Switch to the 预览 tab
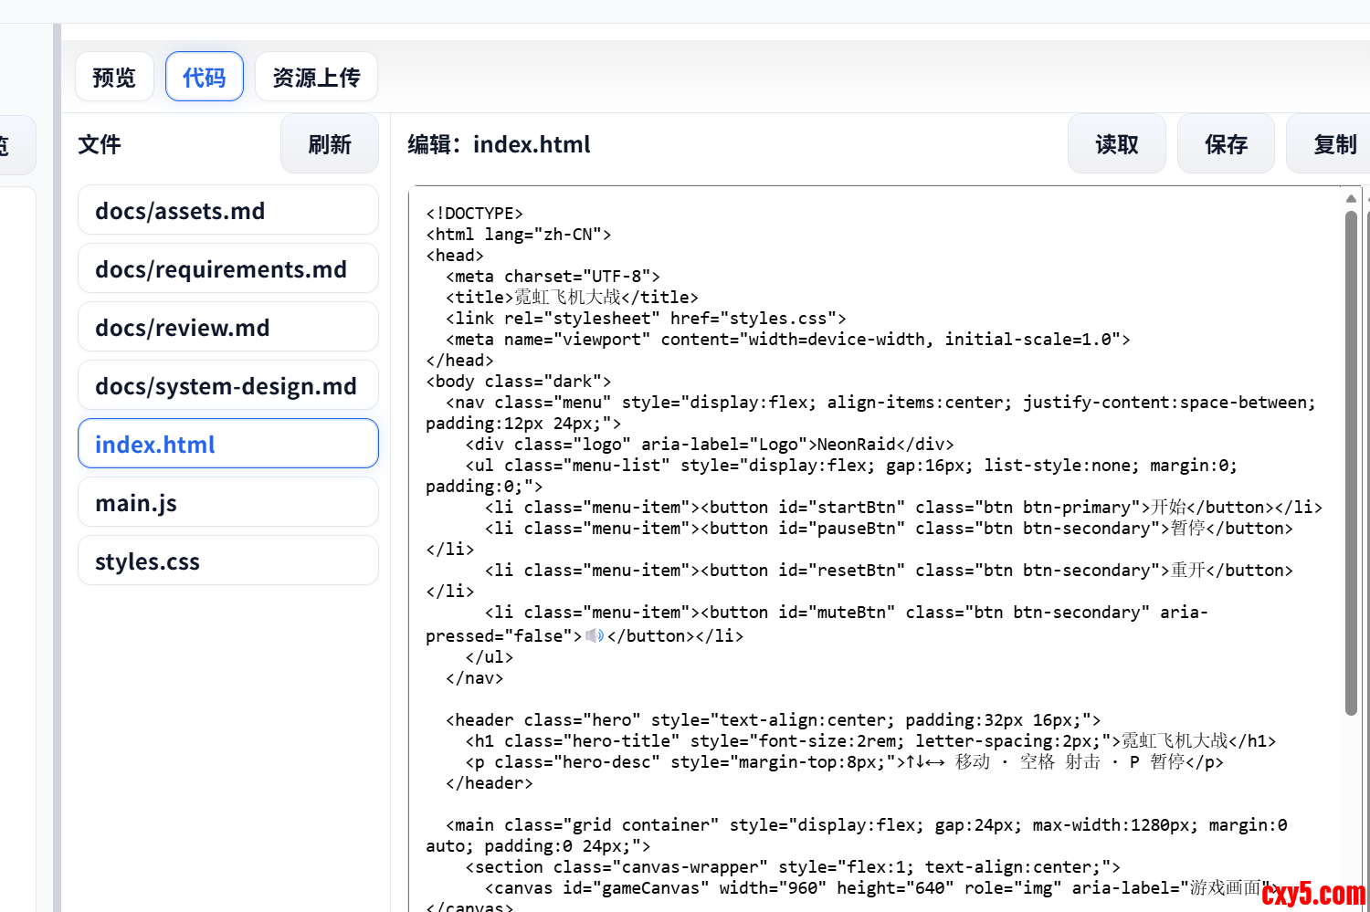This screenshot has width=1370, height=912. [x=114, y=78]
